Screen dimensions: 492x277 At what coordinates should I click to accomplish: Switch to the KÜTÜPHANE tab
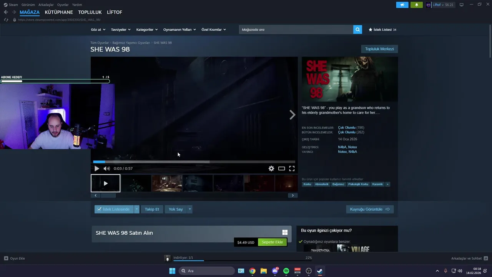point(59,12)
